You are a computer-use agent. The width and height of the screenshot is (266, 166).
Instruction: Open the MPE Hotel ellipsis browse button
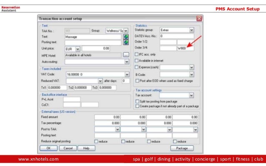tap(126, 55)
